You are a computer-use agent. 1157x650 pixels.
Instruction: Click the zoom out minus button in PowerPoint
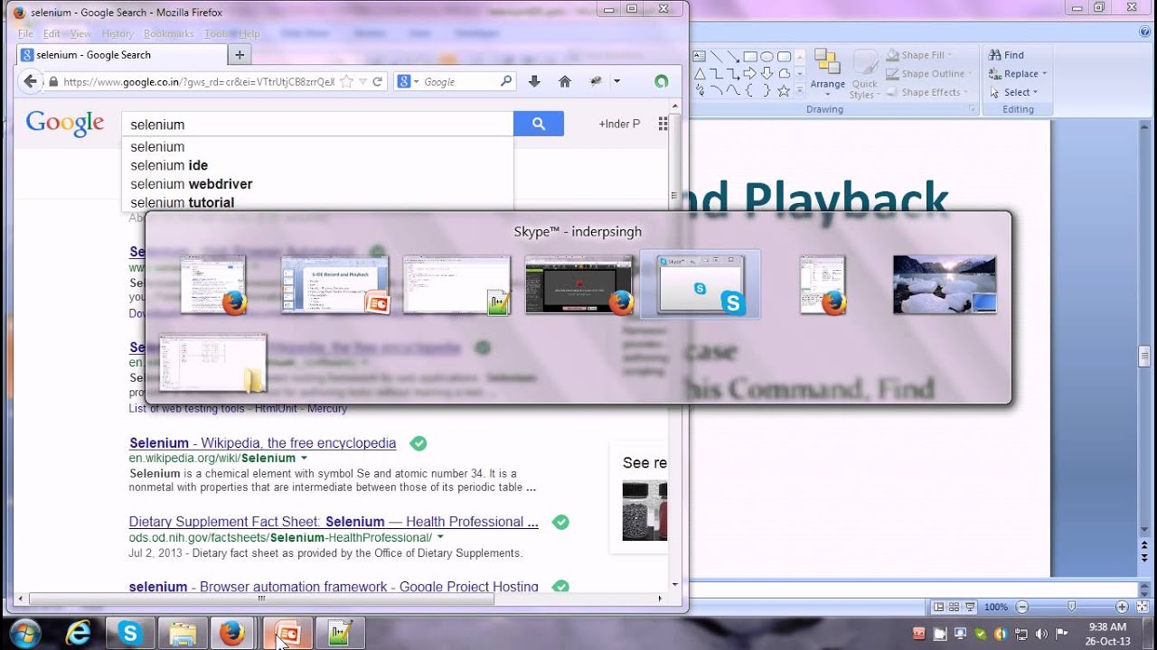tap(1022, 607)
